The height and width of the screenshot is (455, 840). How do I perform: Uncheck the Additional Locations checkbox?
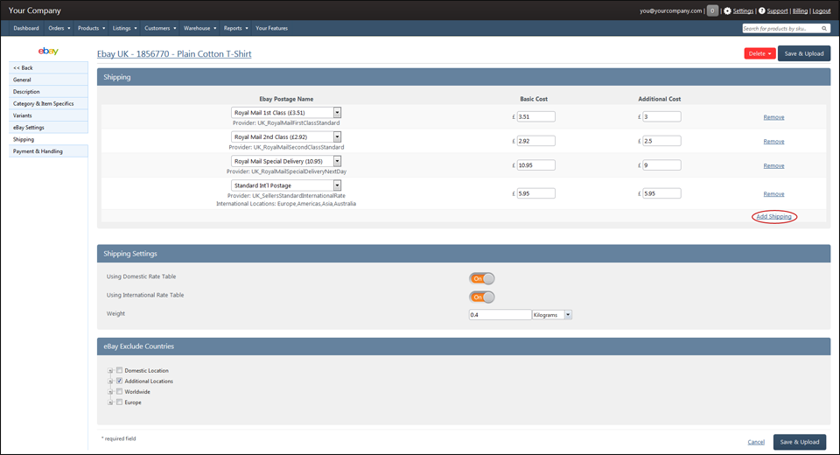pyautogui.click(x=120, y=381)
